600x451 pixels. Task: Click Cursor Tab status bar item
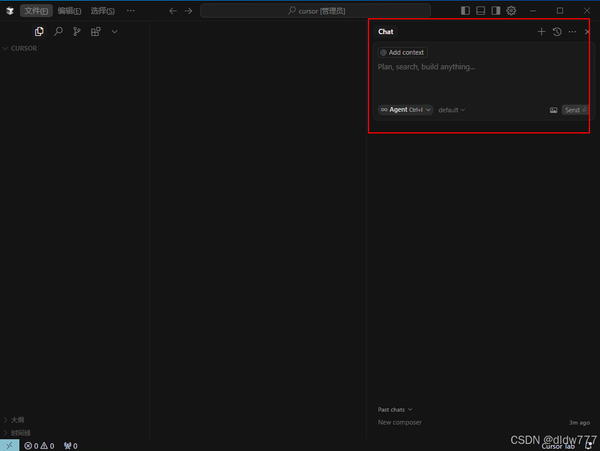point(558,446)
